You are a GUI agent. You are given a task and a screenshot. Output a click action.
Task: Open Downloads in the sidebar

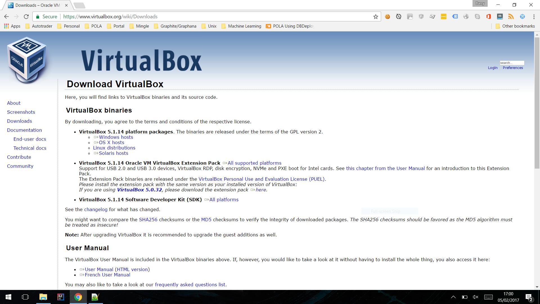tap(19, 121)
